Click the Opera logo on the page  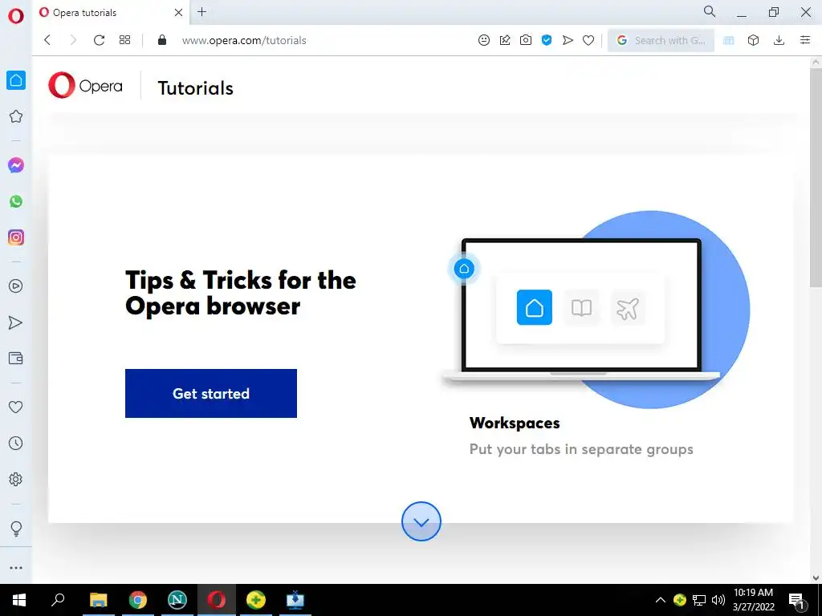coord(85,85)
